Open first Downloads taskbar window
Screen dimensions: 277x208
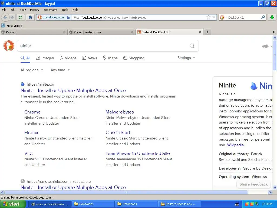pos(93,204)
